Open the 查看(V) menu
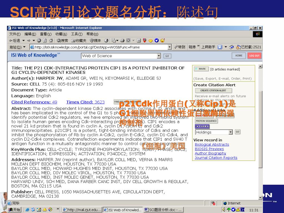 click(46, 34)
